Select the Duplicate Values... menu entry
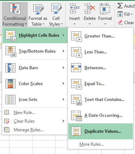The height and width of the screenshot is (154, 135). click(x=100, y=131)
